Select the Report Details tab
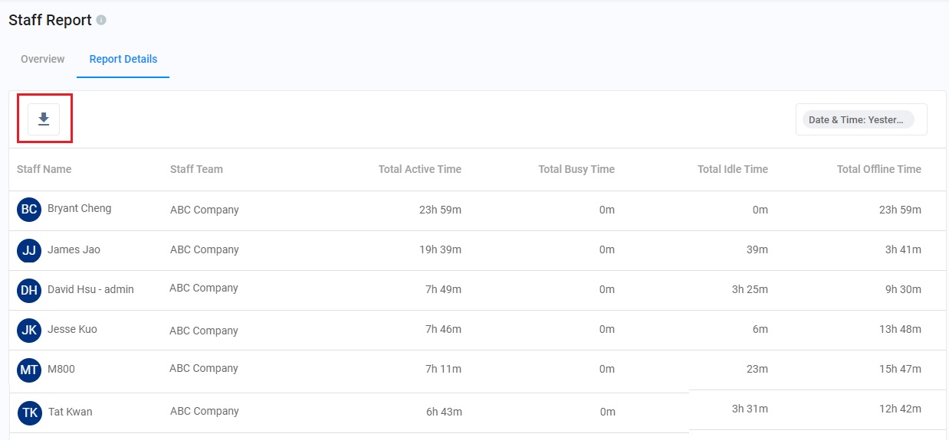This screenshot has width=949, height=440. [x=123, y=59]
